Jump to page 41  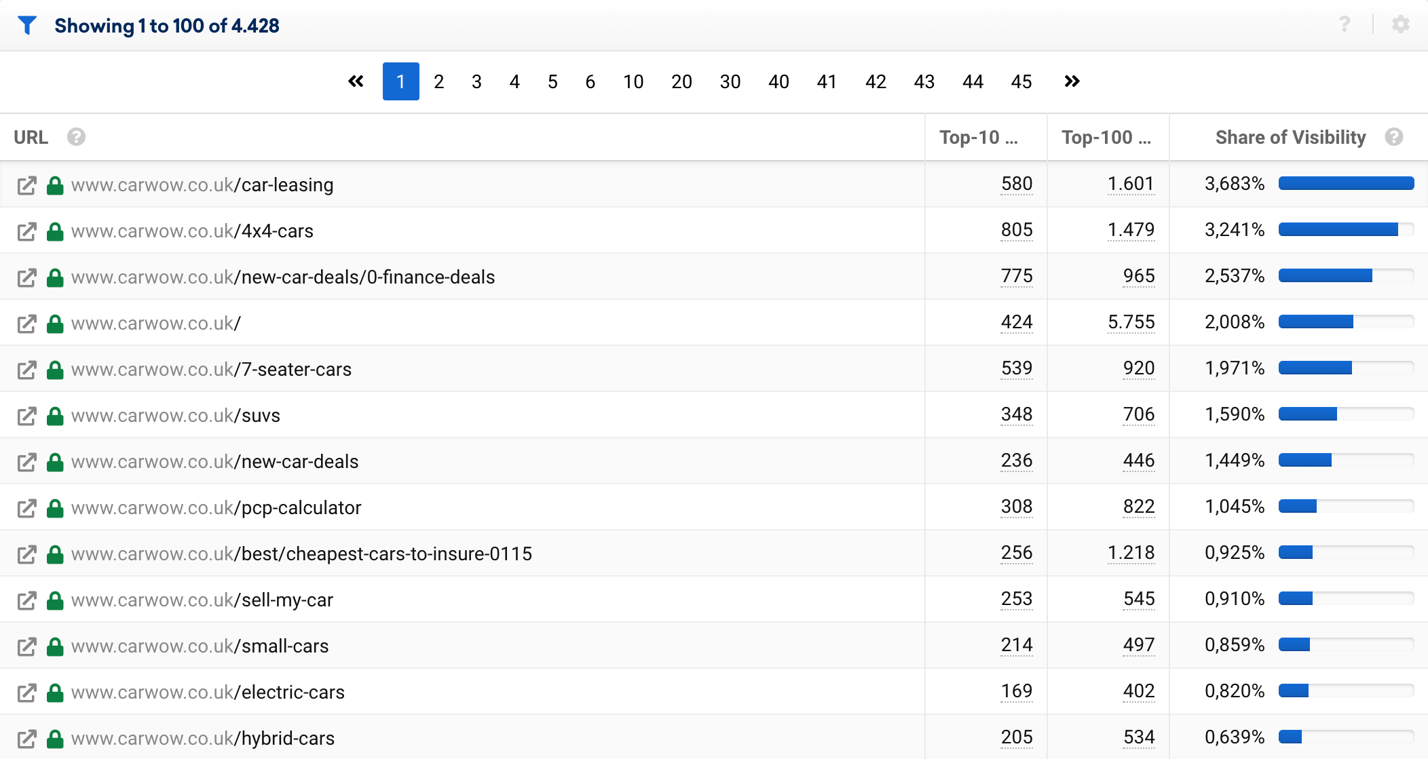[x=827, y=82]
